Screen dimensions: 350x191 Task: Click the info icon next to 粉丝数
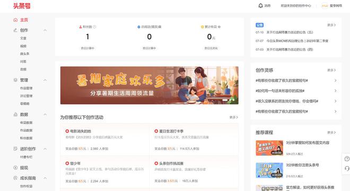[x=94, y=26]
